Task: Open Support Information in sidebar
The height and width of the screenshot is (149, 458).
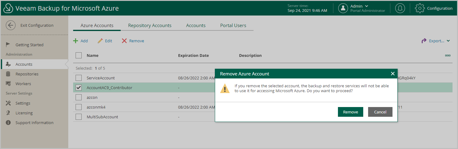Action: click(34, 123)
